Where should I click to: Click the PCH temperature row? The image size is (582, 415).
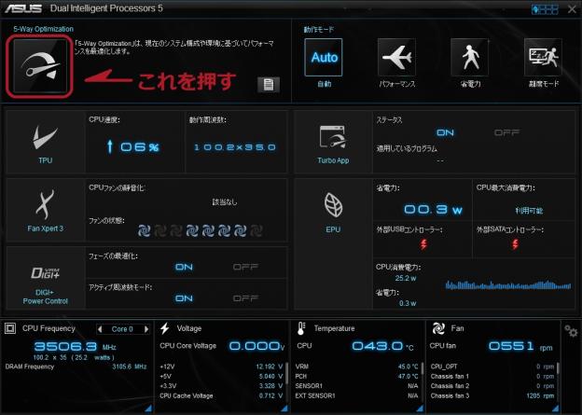point(356,376)
